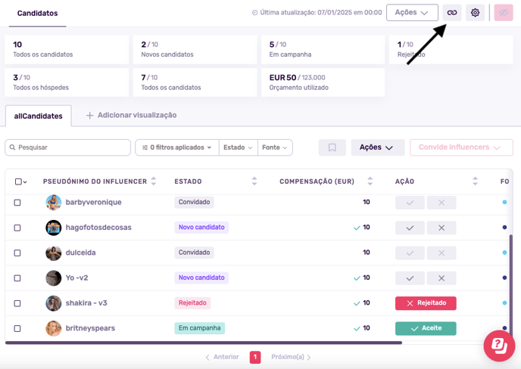The height and width of the screenshot is (369, 521).
Task: Open select-all checkbox dropdown arrow
Action: [25, 181]
